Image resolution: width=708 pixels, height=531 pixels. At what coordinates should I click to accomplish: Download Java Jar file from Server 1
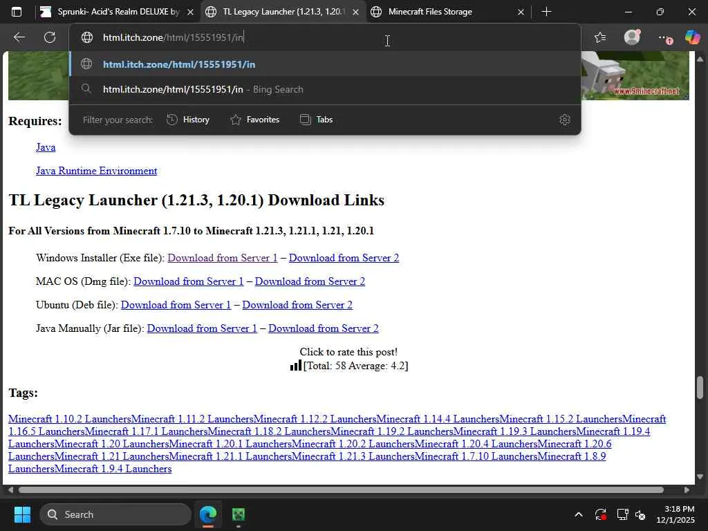pos(202,328)
